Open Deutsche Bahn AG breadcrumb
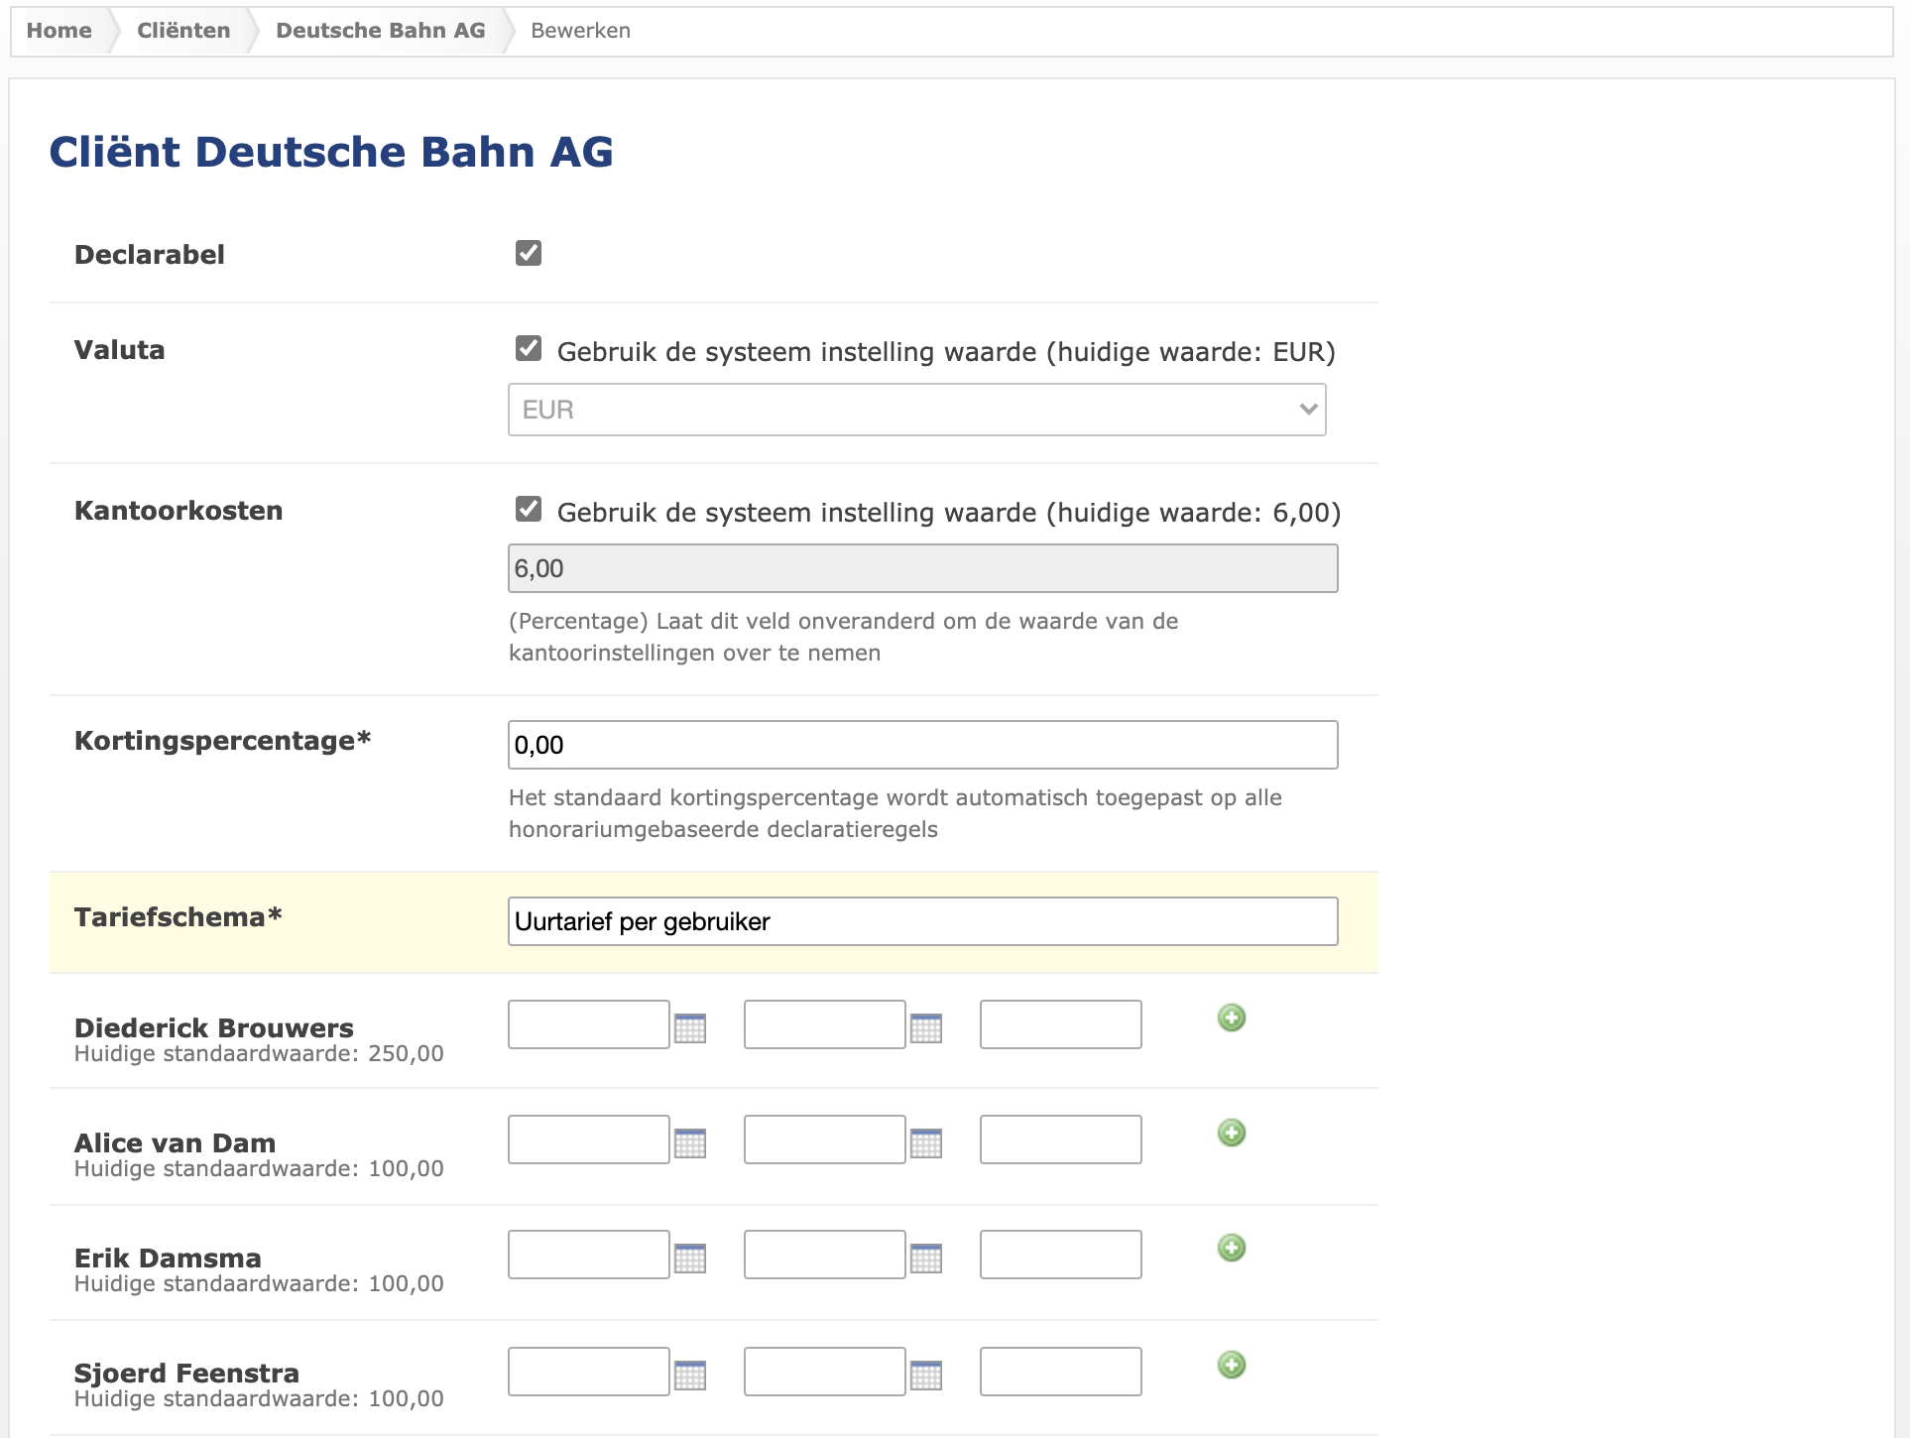 (x=381, y=31)
